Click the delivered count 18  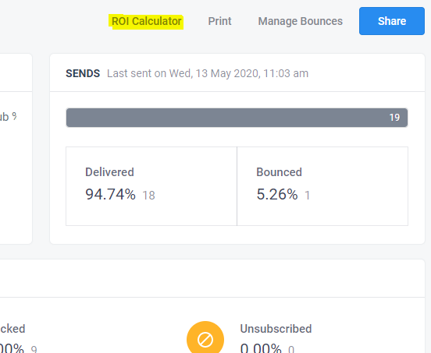click(x=148, y=196)
